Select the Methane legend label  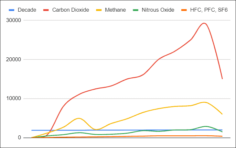point(115,10)
